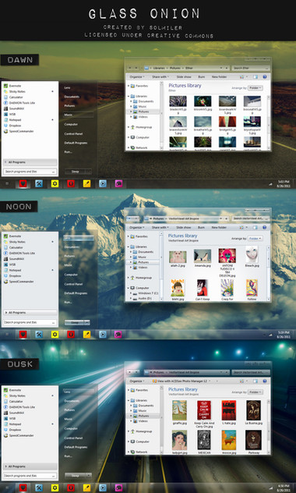
Task: Open the yellow gear taskbar icon under Dusk
Action: (55, 488)
